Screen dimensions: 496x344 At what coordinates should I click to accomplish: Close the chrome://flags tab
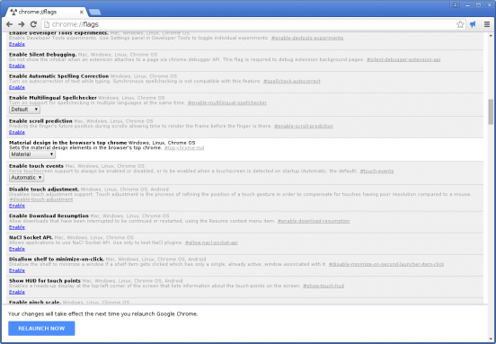[x=81, y=12]
